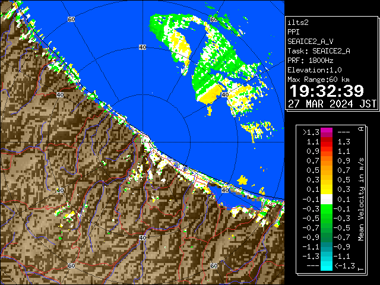
Task: Select the Elevation:1.0 readout
Action: pos(314,70)
